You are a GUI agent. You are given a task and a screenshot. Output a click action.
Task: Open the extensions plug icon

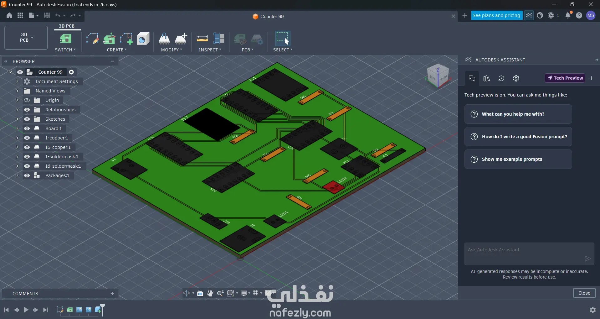[540, 15]
